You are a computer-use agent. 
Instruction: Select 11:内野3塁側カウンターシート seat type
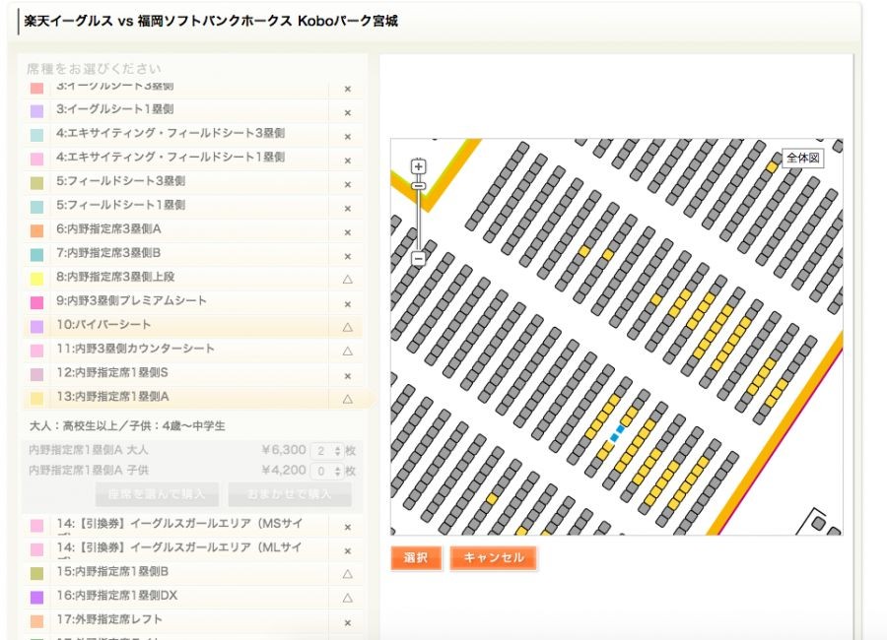tap(193, 349)
